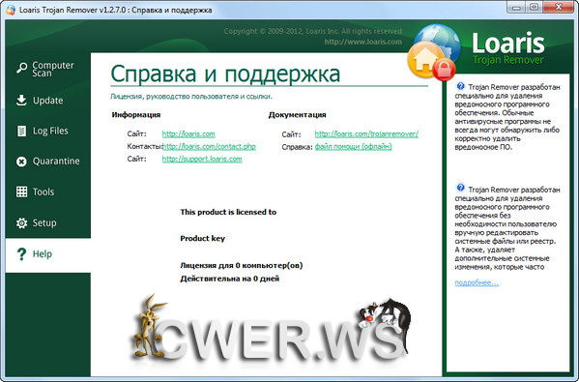Close the Loaris Trojan Remover window
The height and width of the screenshot is (382, 579).
click(558, 8)
